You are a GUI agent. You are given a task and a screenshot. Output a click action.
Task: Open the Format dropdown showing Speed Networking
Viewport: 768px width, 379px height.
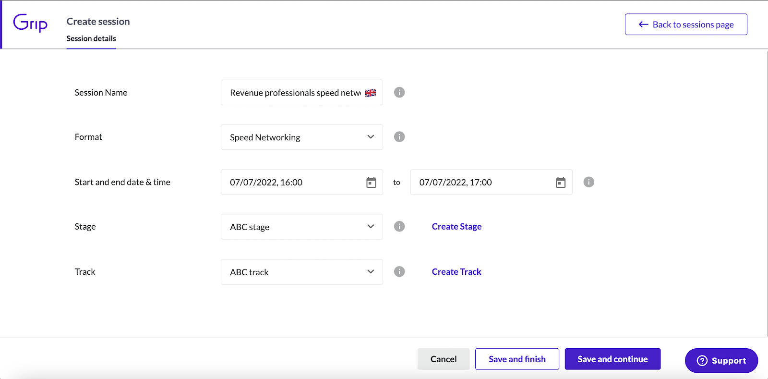click(302, 137)
